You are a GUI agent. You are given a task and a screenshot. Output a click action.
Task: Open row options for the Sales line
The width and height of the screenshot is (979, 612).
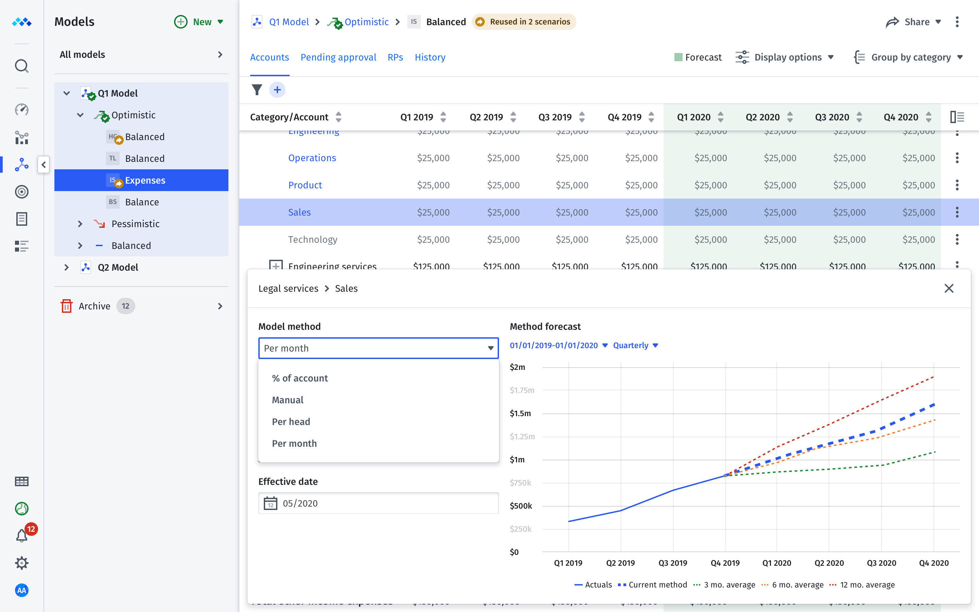click(957, 212)
